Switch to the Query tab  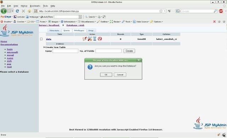click(x=67, y=31)
